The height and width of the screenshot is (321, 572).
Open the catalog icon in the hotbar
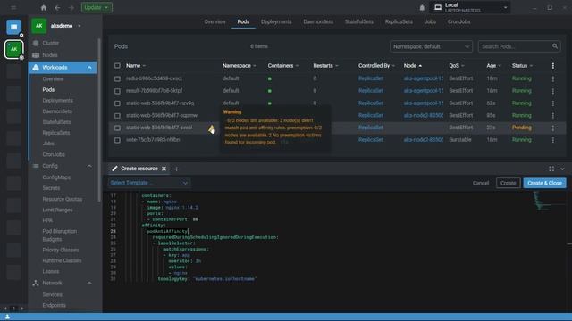14,27
